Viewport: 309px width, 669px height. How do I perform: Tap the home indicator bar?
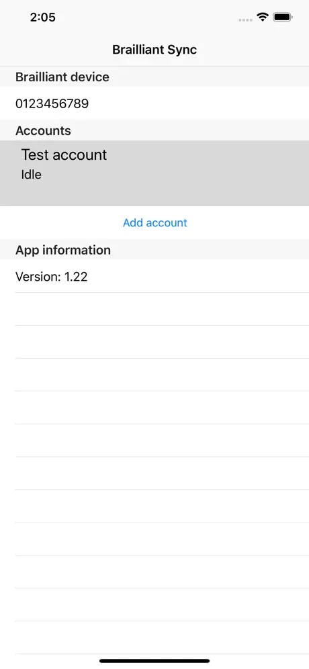(154, 661)
